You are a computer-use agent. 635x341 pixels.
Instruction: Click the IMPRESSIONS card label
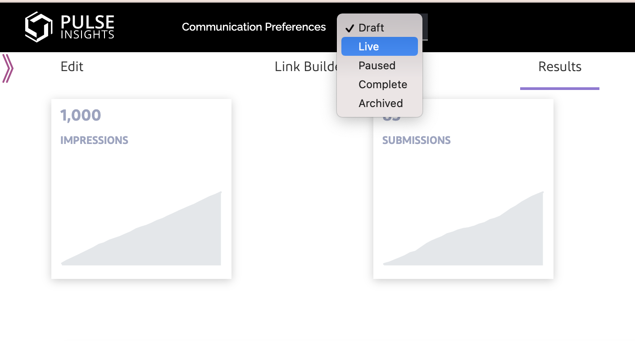[94, 140]
